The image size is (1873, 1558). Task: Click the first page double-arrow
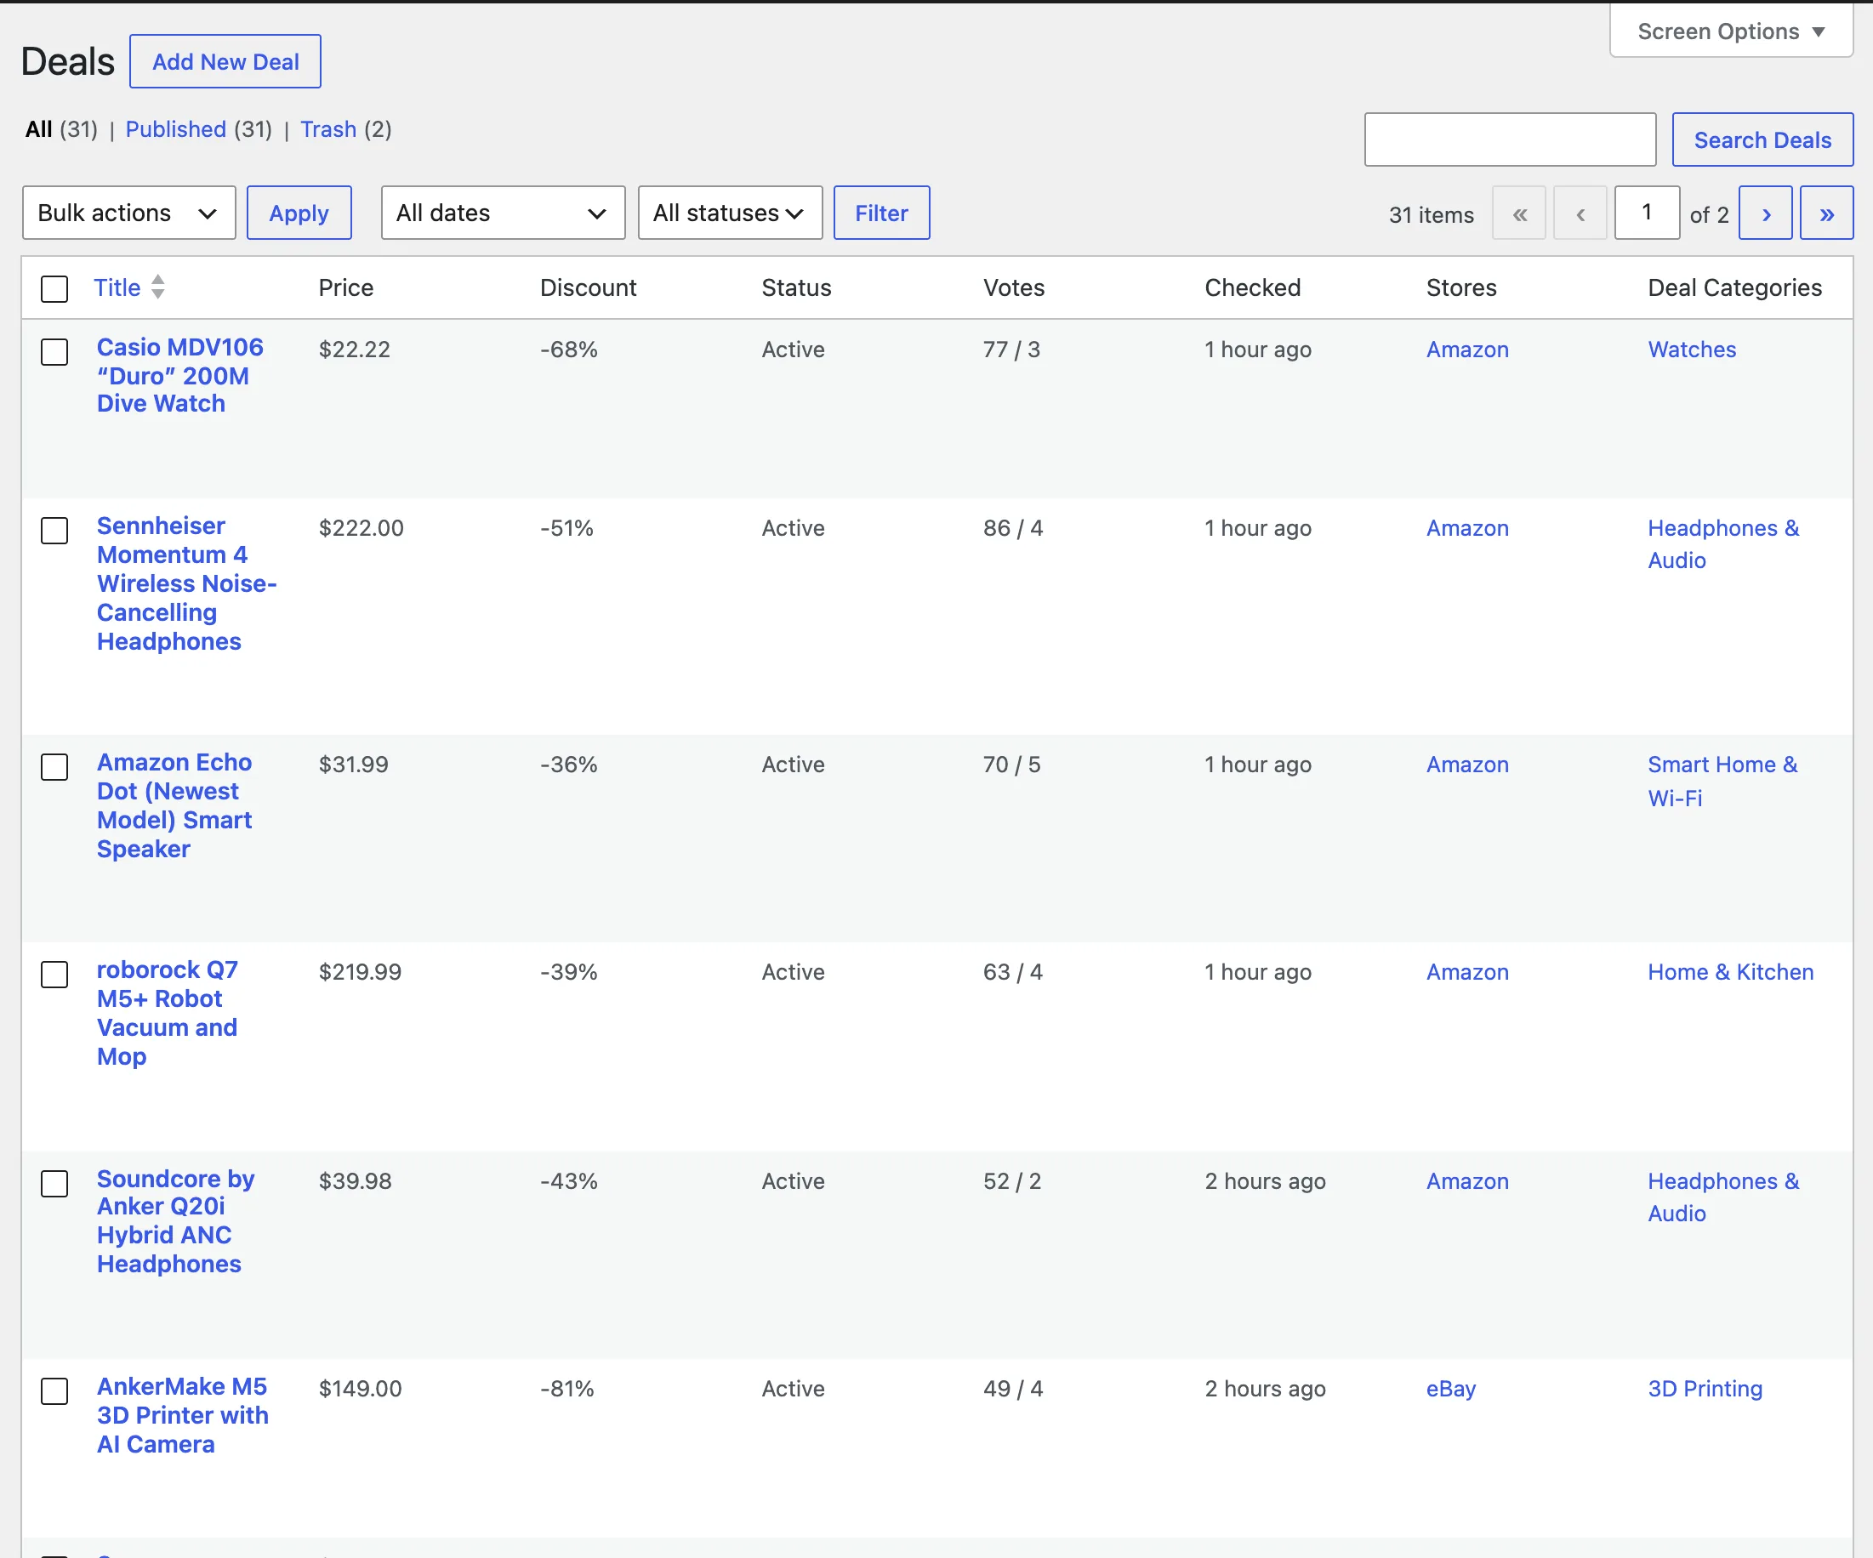click(x=1519, y=213)
